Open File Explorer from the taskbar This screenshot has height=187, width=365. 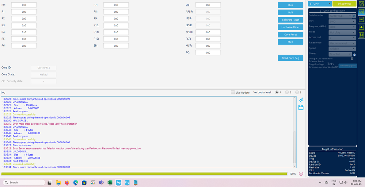(58, 183)
